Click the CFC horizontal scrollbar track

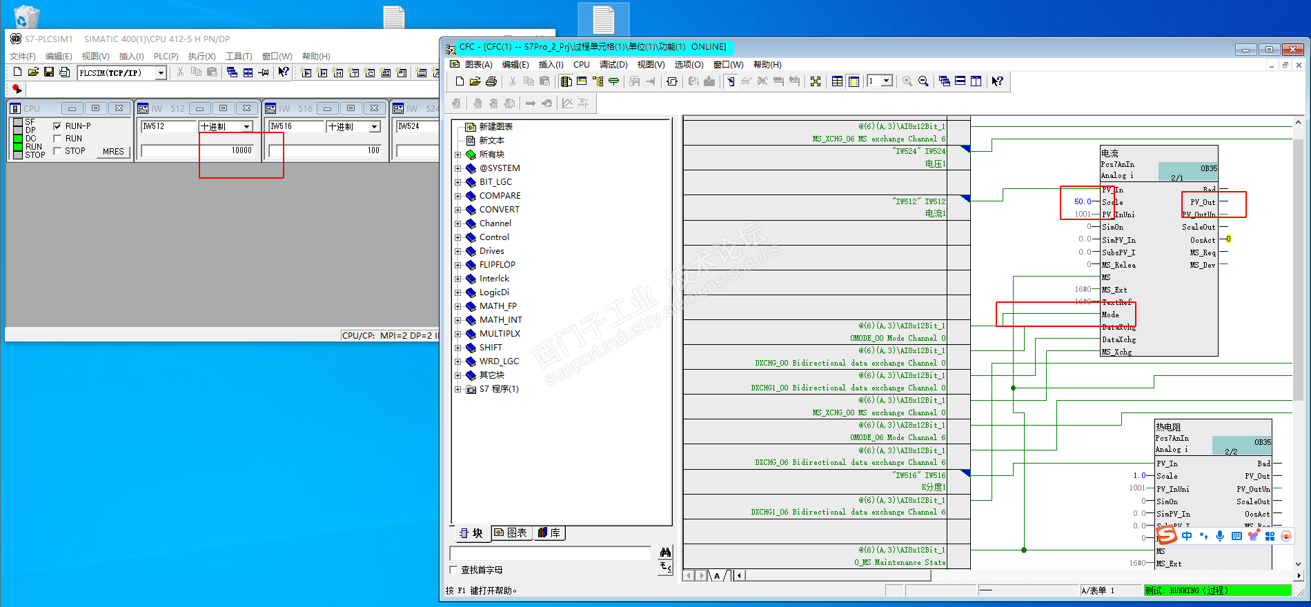coord(1018,575)
